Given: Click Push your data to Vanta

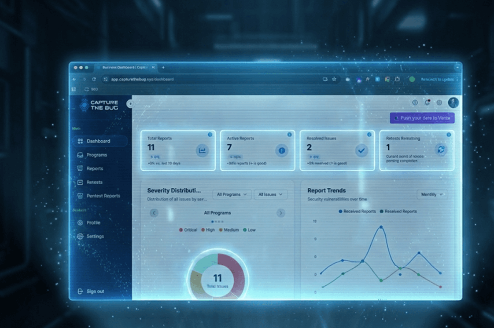Looking at the screenshot, I should [422, 118].
